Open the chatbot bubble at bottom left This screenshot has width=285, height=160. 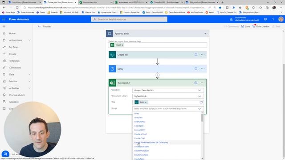(5, 154)
